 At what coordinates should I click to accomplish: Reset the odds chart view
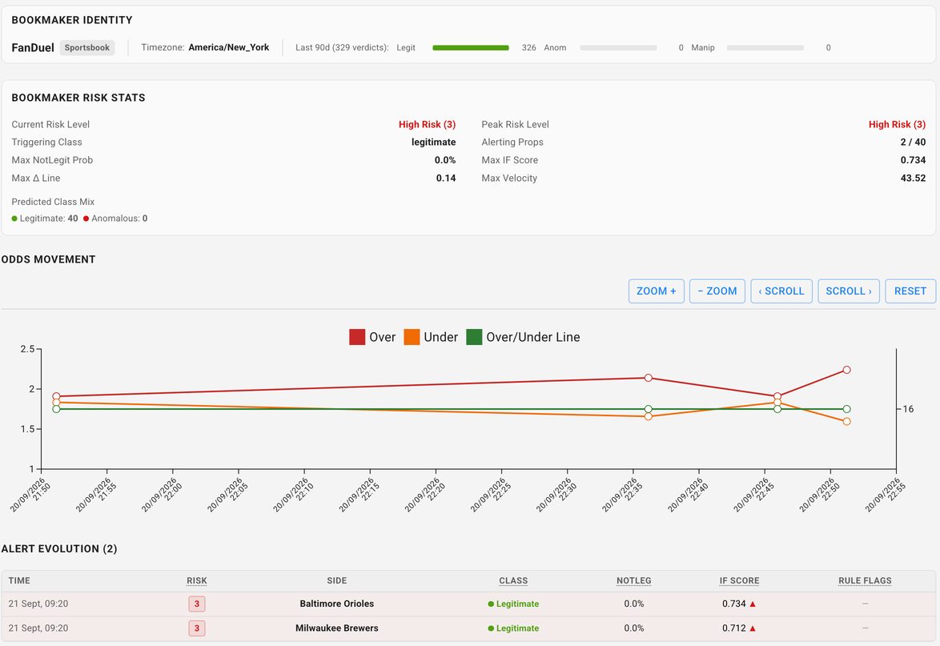pos(910,291)
